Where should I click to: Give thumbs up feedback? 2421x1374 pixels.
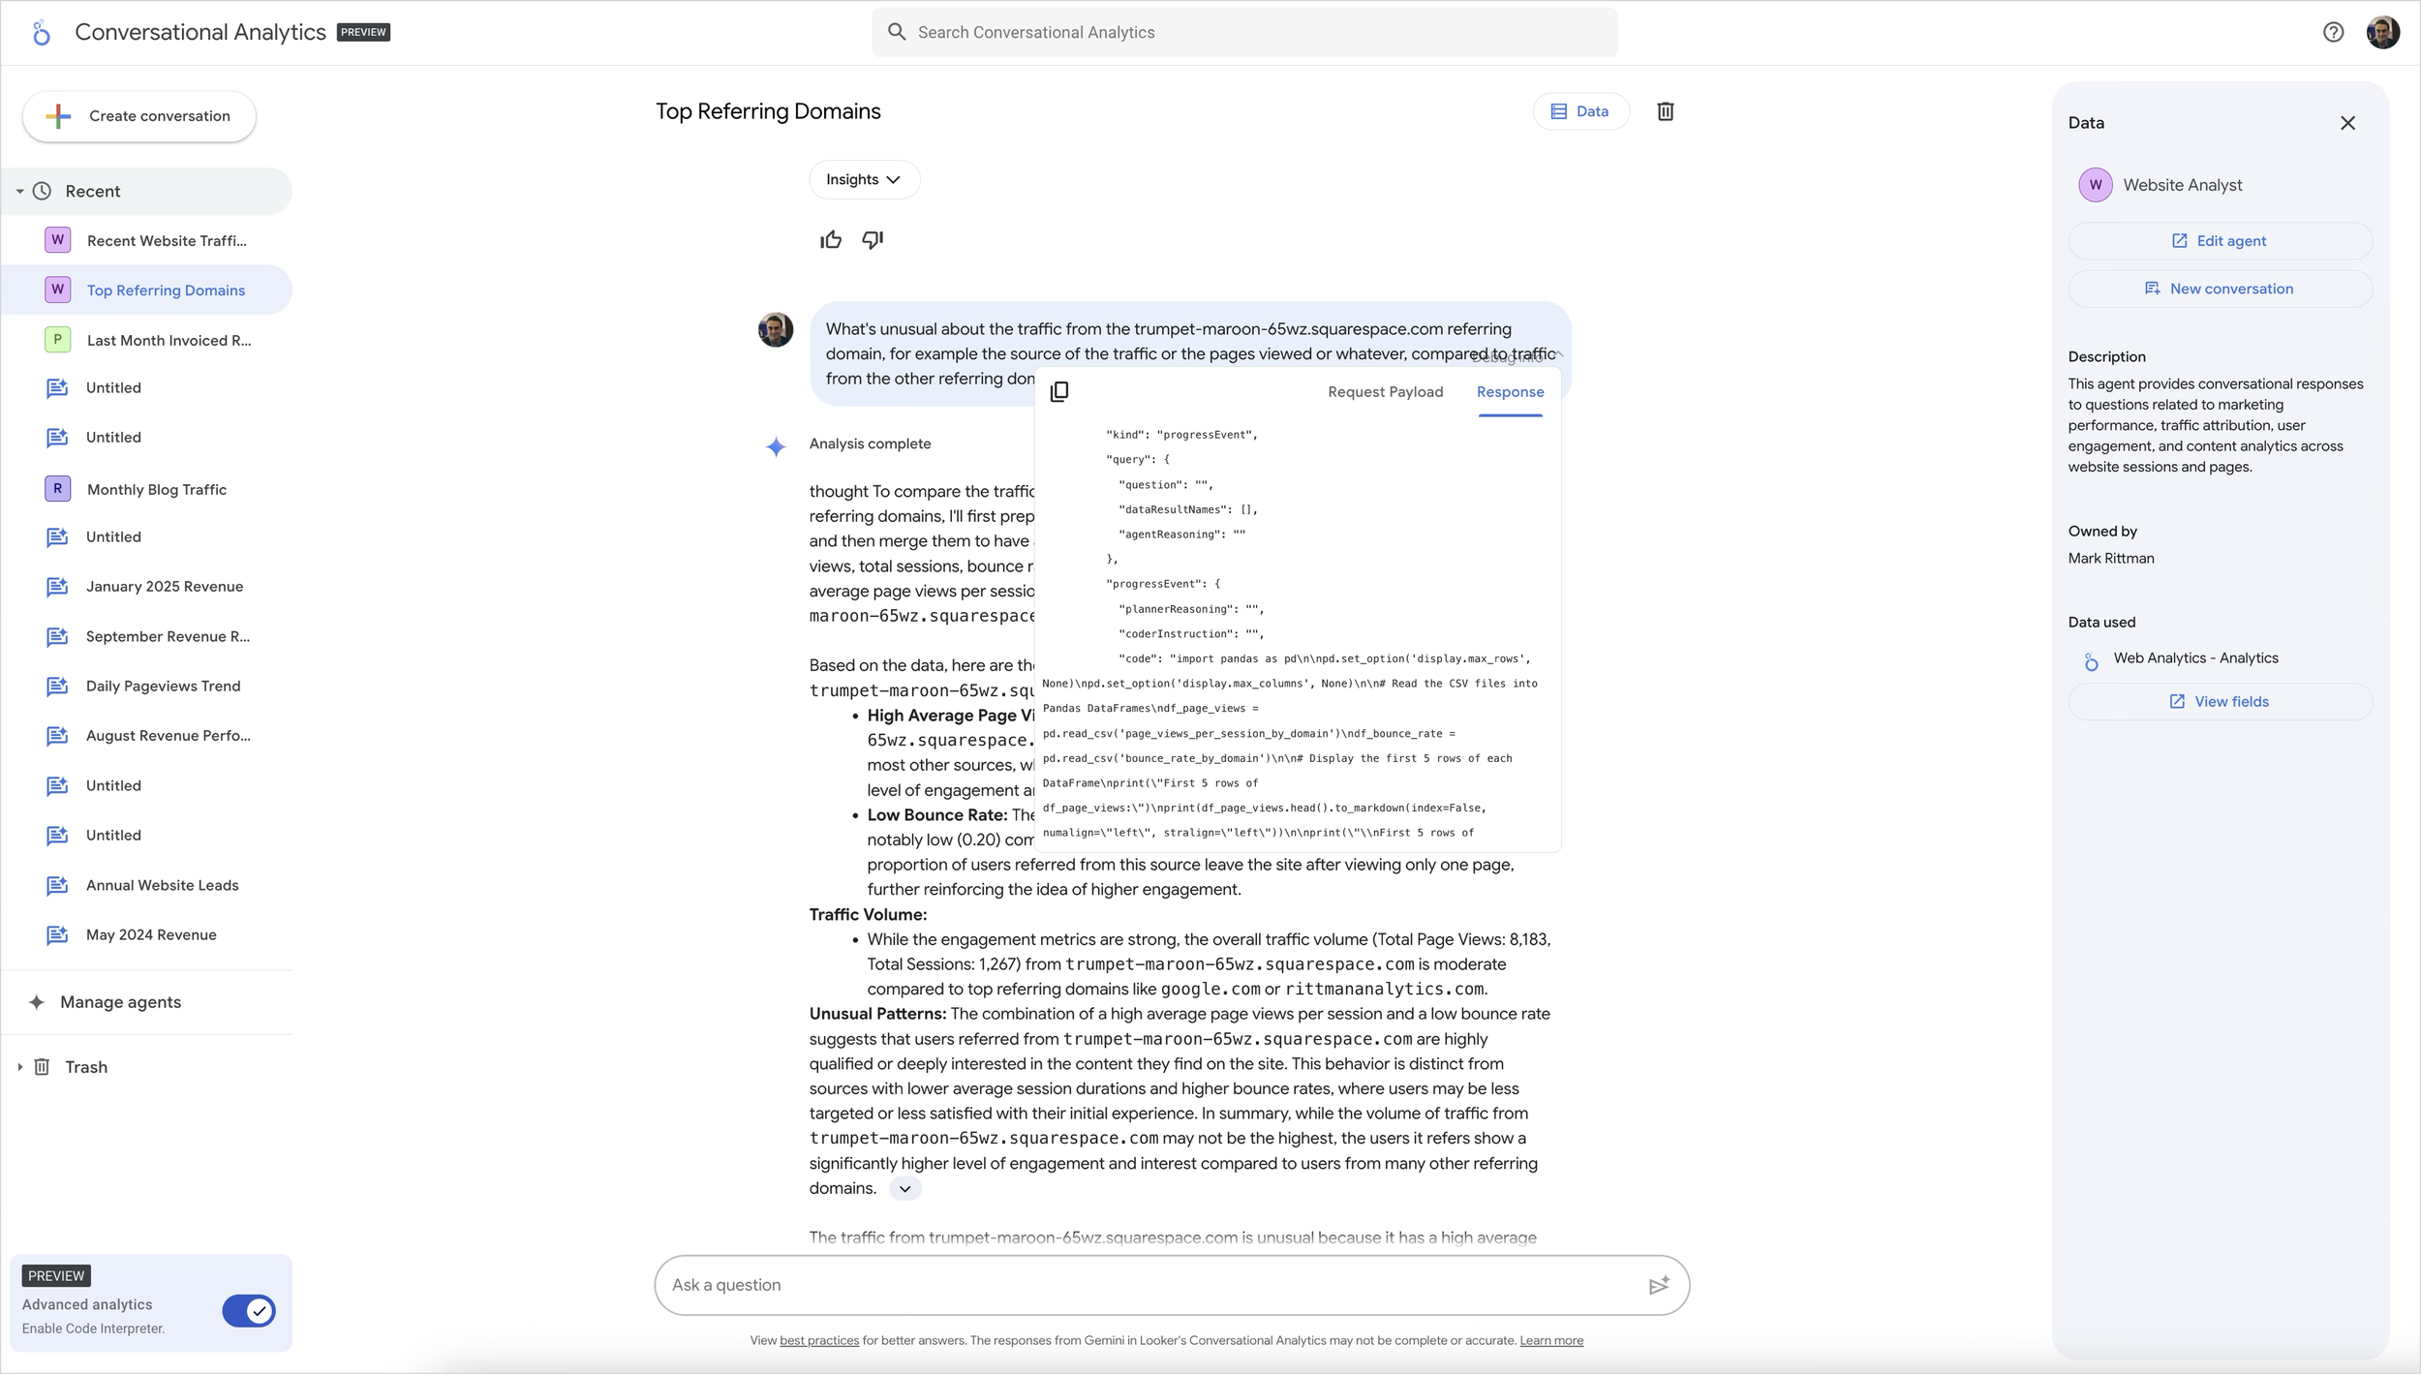click(831, 239)
